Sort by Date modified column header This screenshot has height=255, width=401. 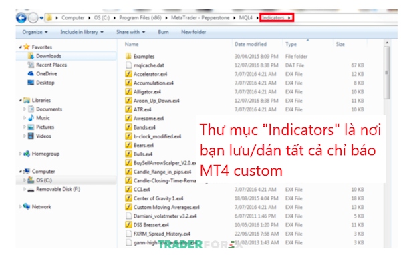251,44
